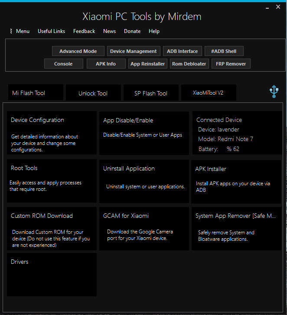
Task: Open the News menu
Action: [x=109, y=31]
